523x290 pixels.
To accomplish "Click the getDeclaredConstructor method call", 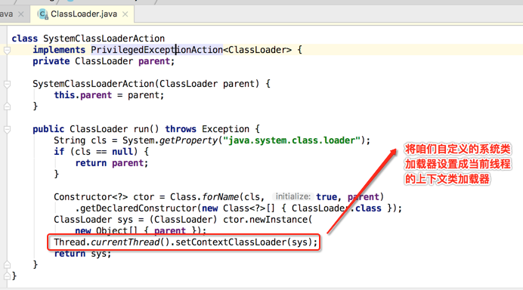I will [x=139, y=208].
